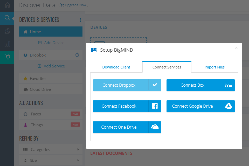Click the users icon in the left rail
This screenshot has height=166, width=249.
click(x=7, y=31)
